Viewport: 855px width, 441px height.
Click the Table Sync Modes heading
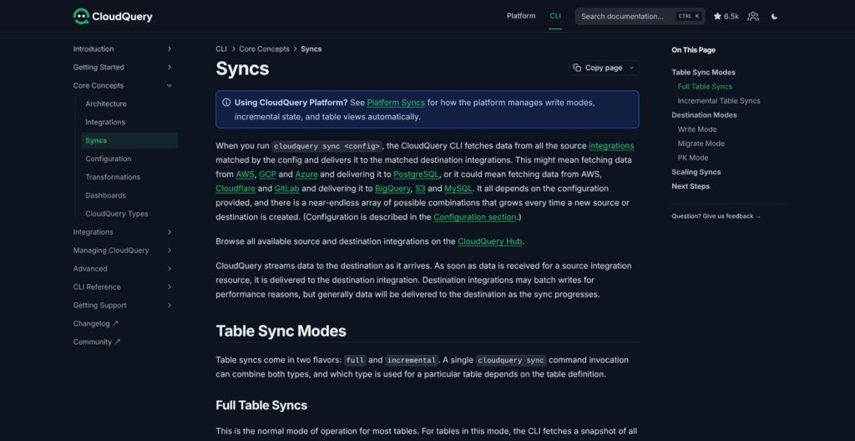(x=281, y=332)
